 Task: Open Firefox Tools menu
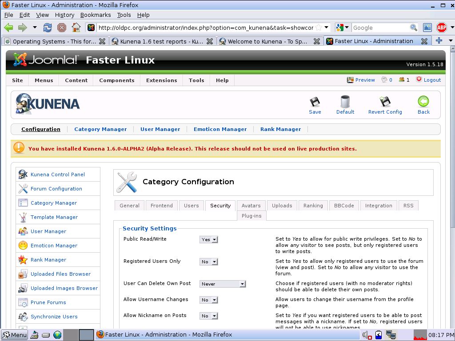124,15
